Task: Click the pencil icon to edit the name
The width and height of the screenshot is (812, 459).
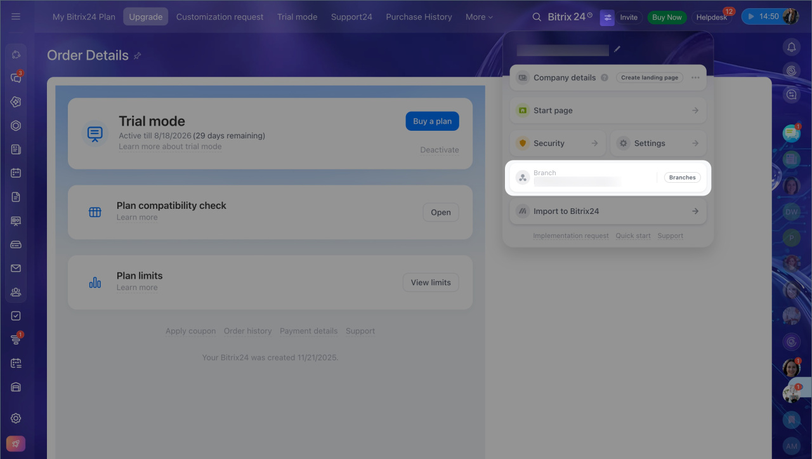Action: click(x=617, y=49)
